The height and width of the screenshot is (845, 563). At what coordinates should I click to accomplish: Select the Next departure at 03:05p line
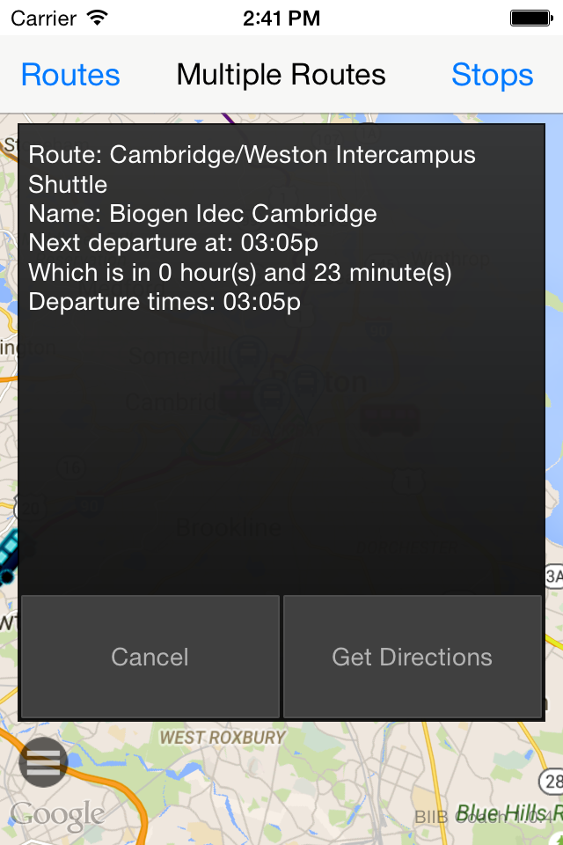pyautogui.click(x=172, y=243)
